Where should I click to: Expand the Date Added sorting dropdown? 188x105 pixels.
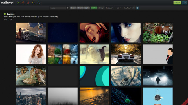pos(128,8)
